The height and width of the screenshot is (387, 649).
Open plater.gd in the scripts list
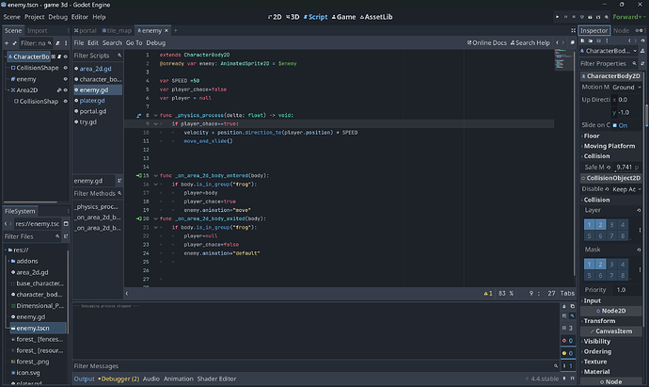coord(92,100)
